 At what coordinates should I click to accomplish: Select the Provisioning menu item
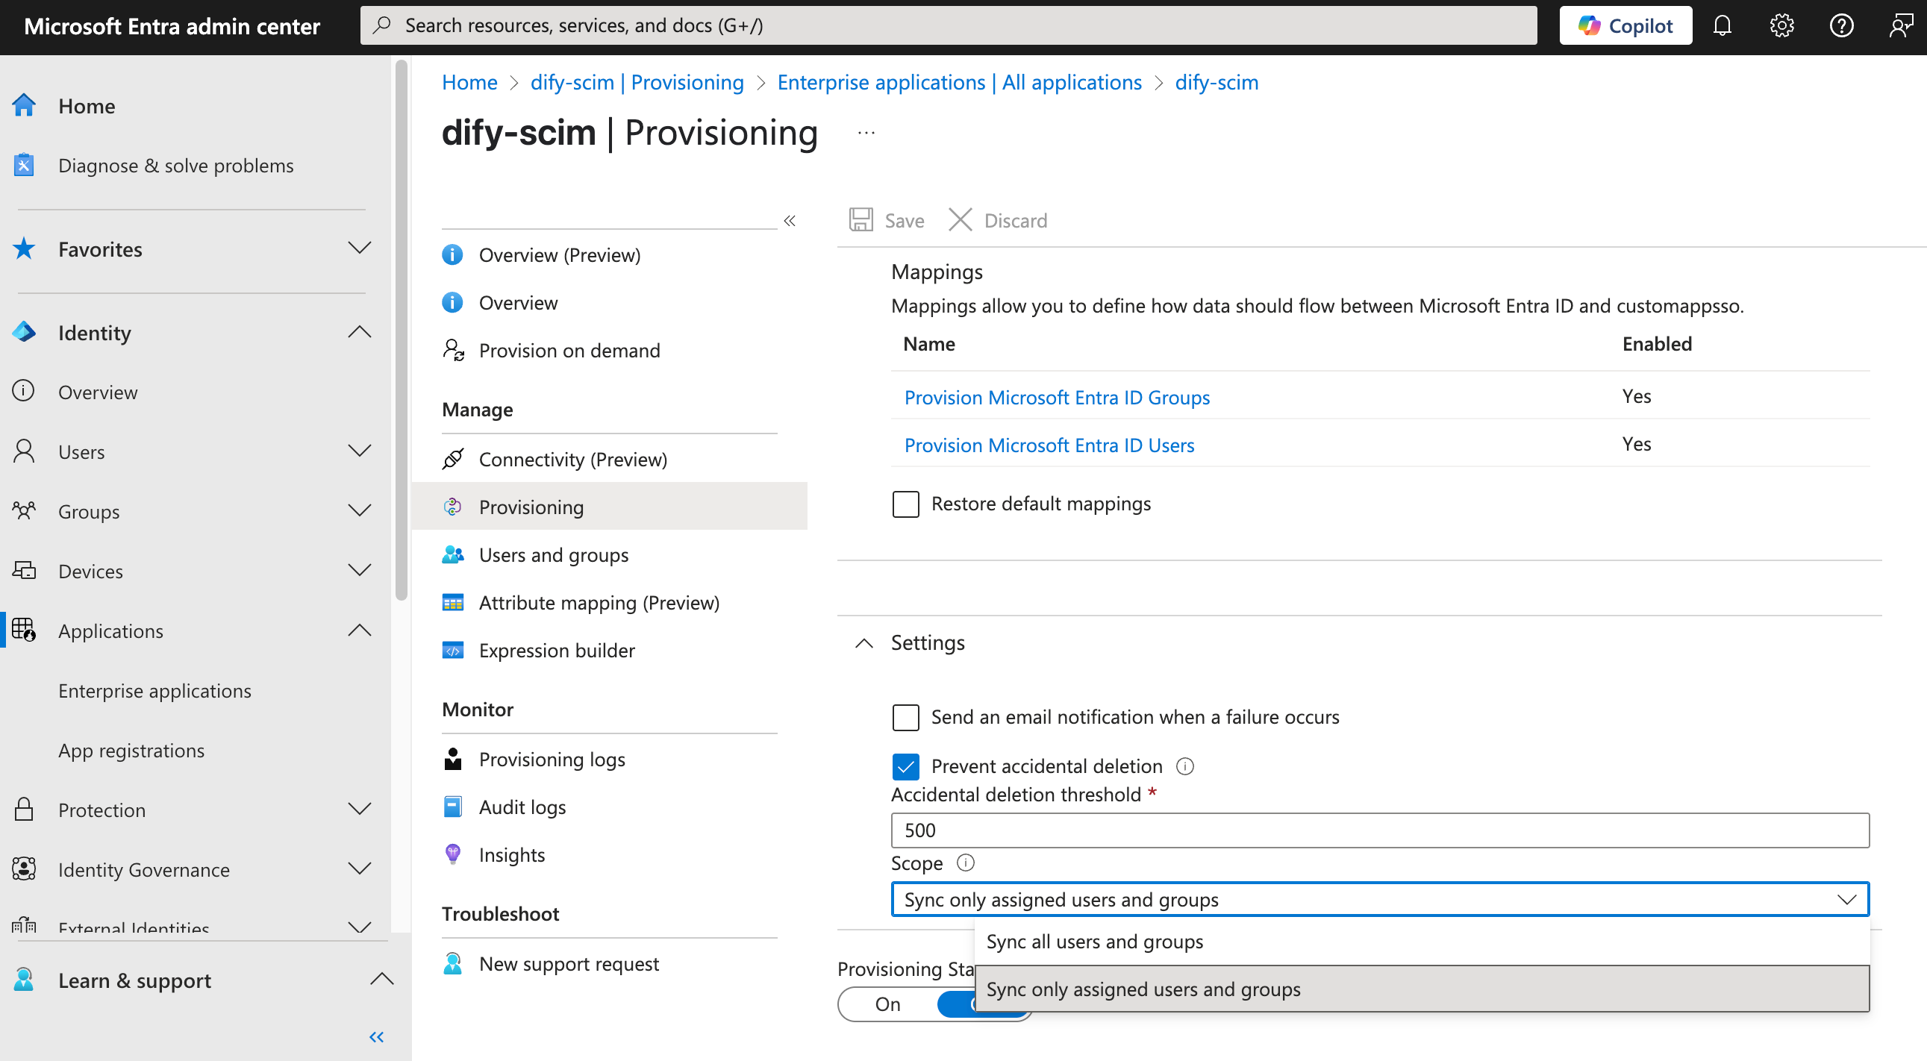click(609, 507)
